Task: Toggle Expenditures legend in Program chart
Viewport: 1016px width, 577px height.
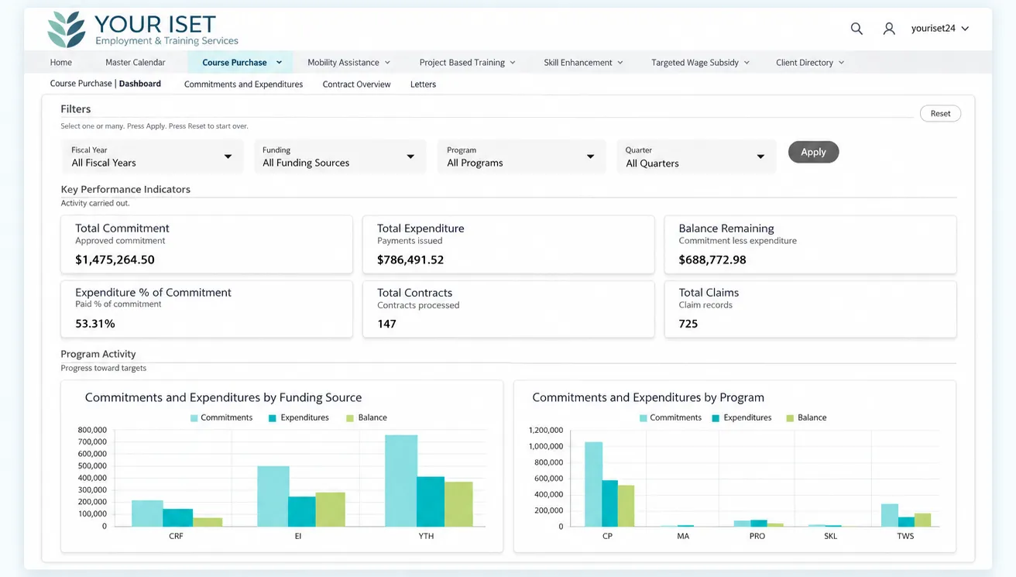Action: coord(742,417)
